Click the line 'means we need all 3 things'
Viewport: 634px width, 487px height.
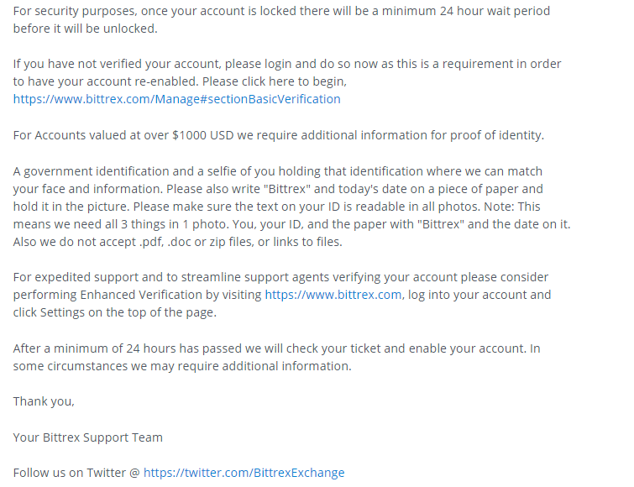point(291,224)
